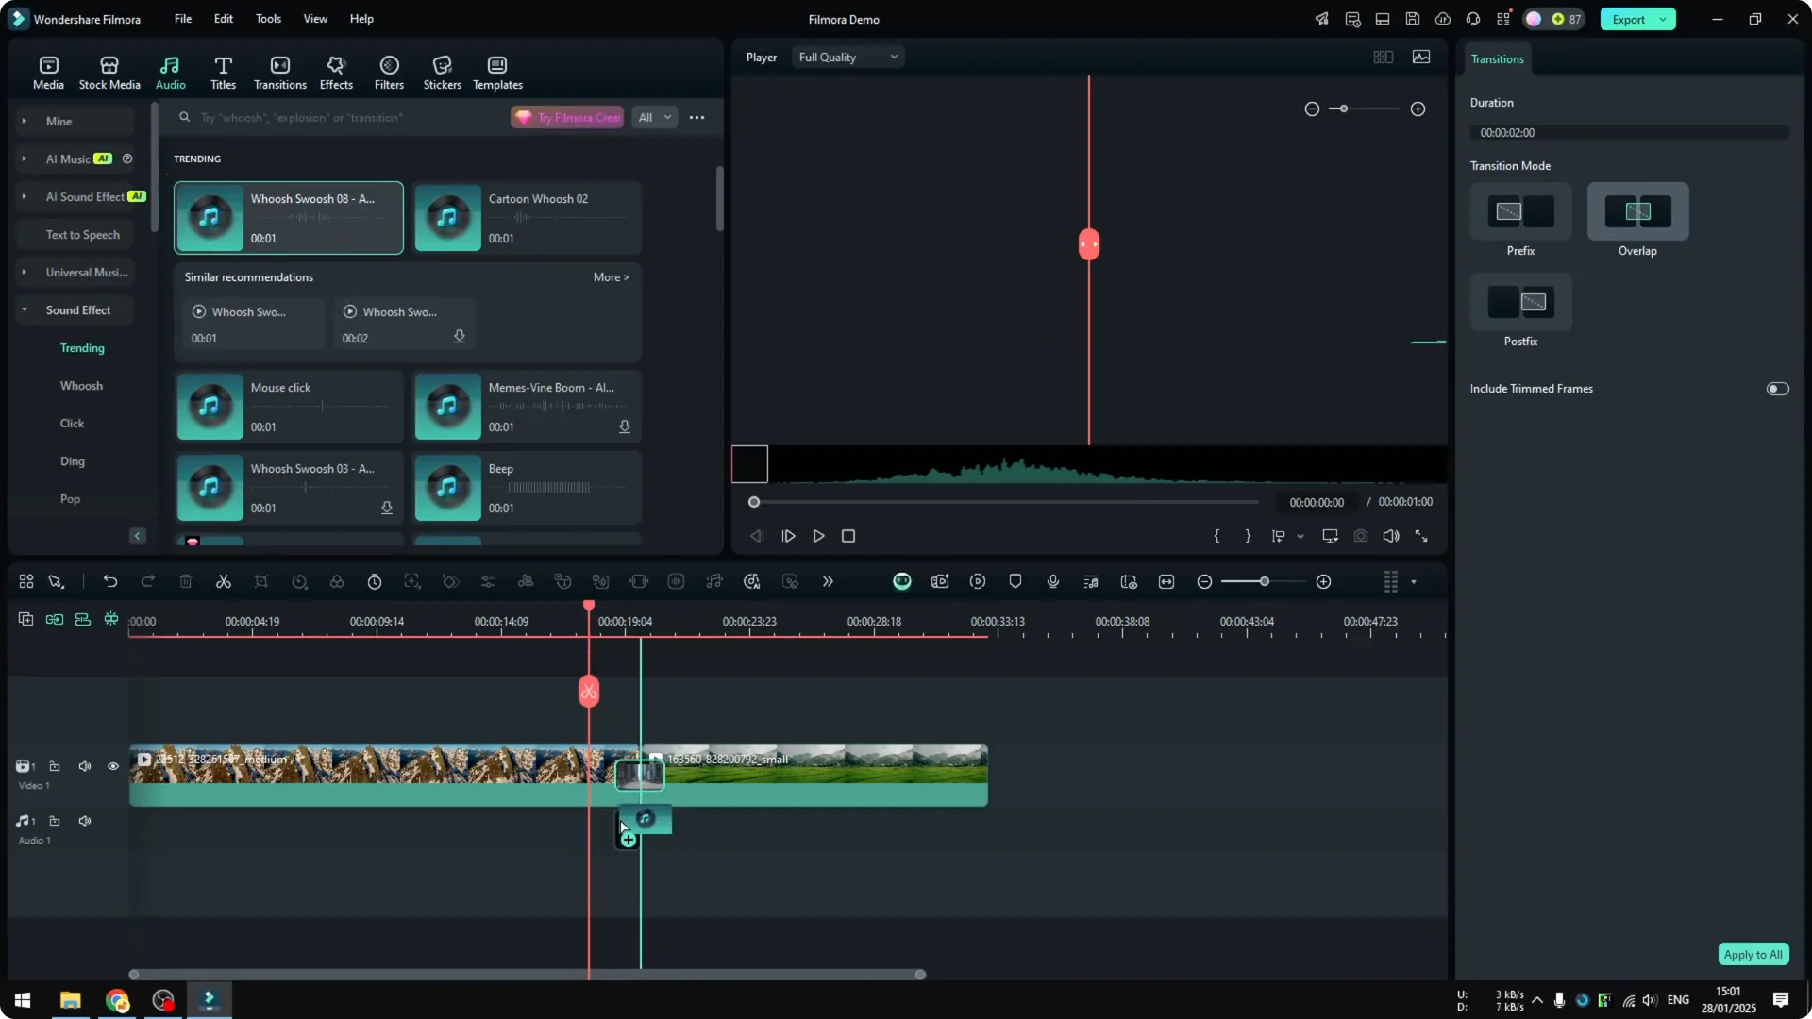This screenshot has width=1812, height=1019.
Task: Open the Media tab
Action: point(48,73)
